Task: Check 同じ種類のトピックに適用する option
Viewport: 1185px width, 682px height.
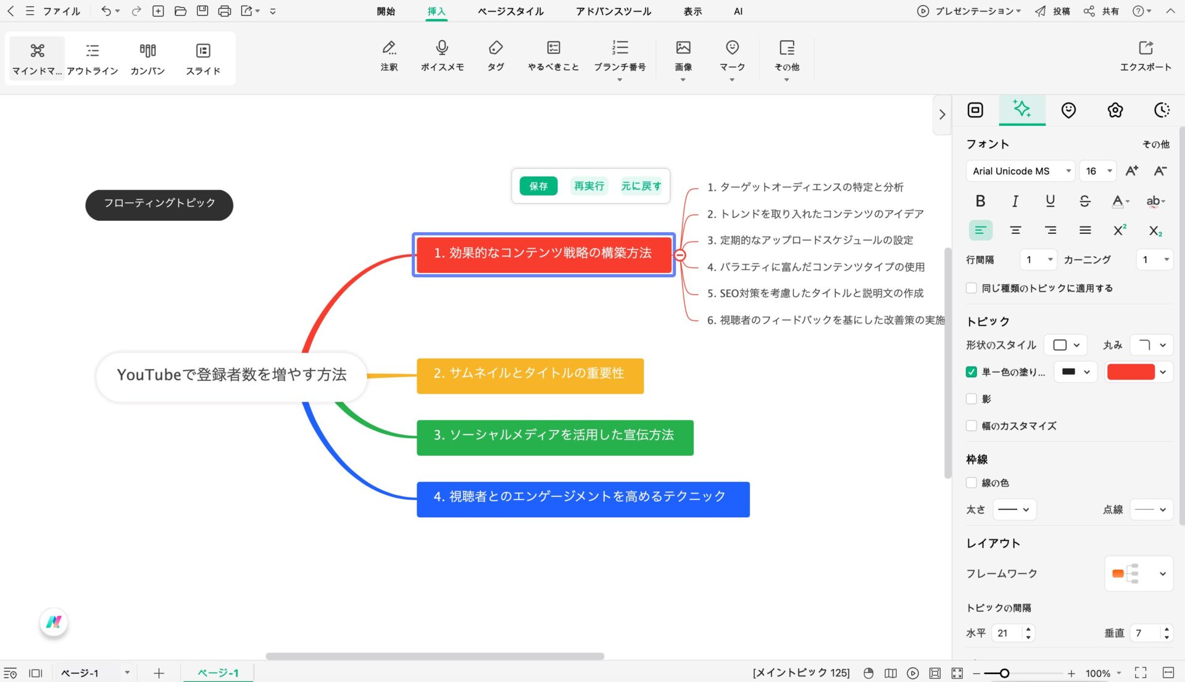Action: point(971,288)
